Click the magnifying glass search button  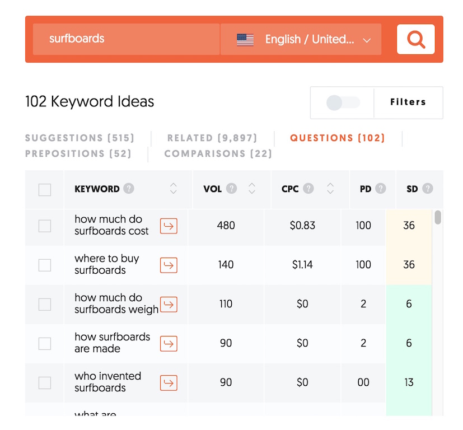pos(415,39)
